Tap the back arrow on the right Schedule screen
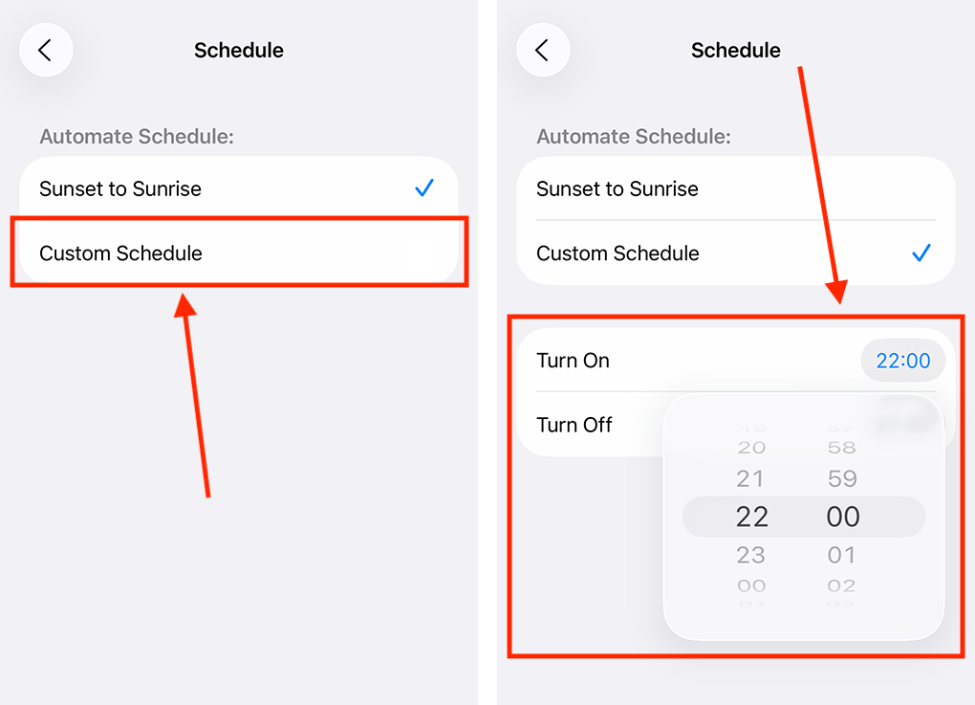The width and height of the screenshot is (975, 705). point(543,50)
